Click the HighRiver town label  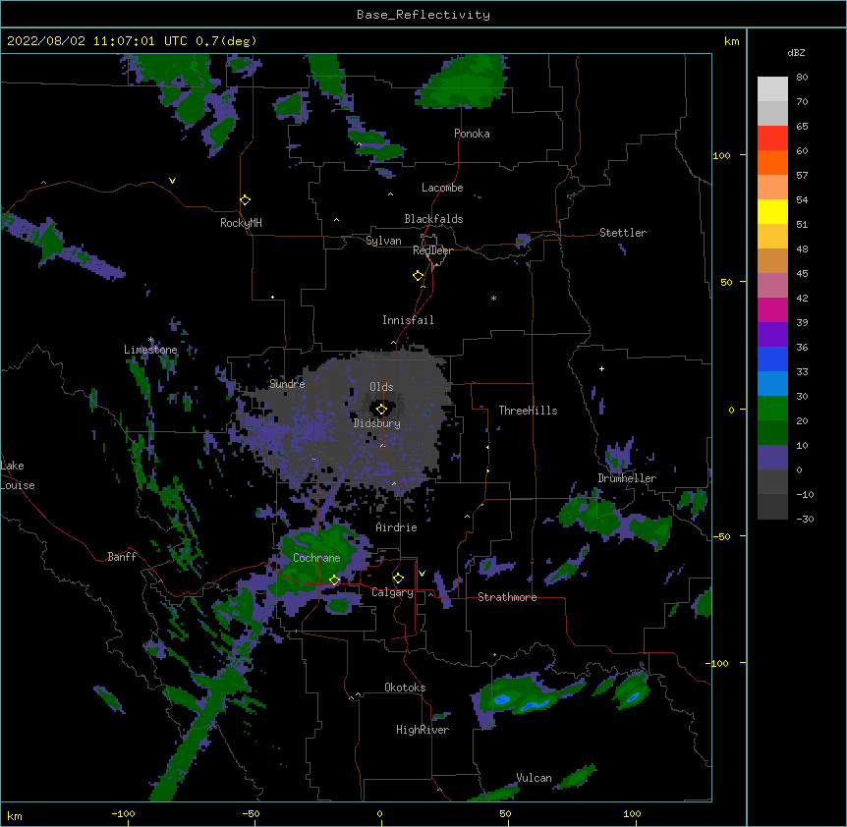pyautogui.click(x=423, y=730)
